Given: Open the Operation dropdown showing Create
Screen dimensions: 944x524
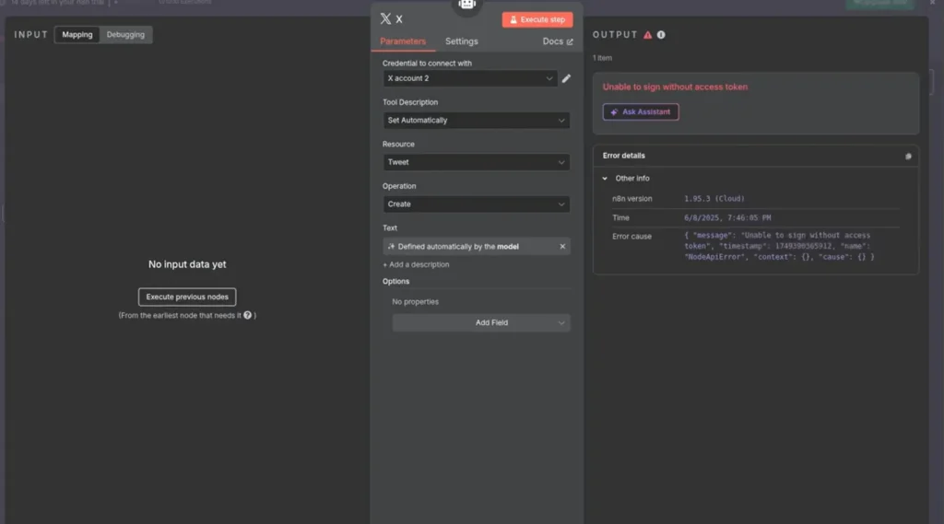Looking at the screenshot, I should [476, 204].
